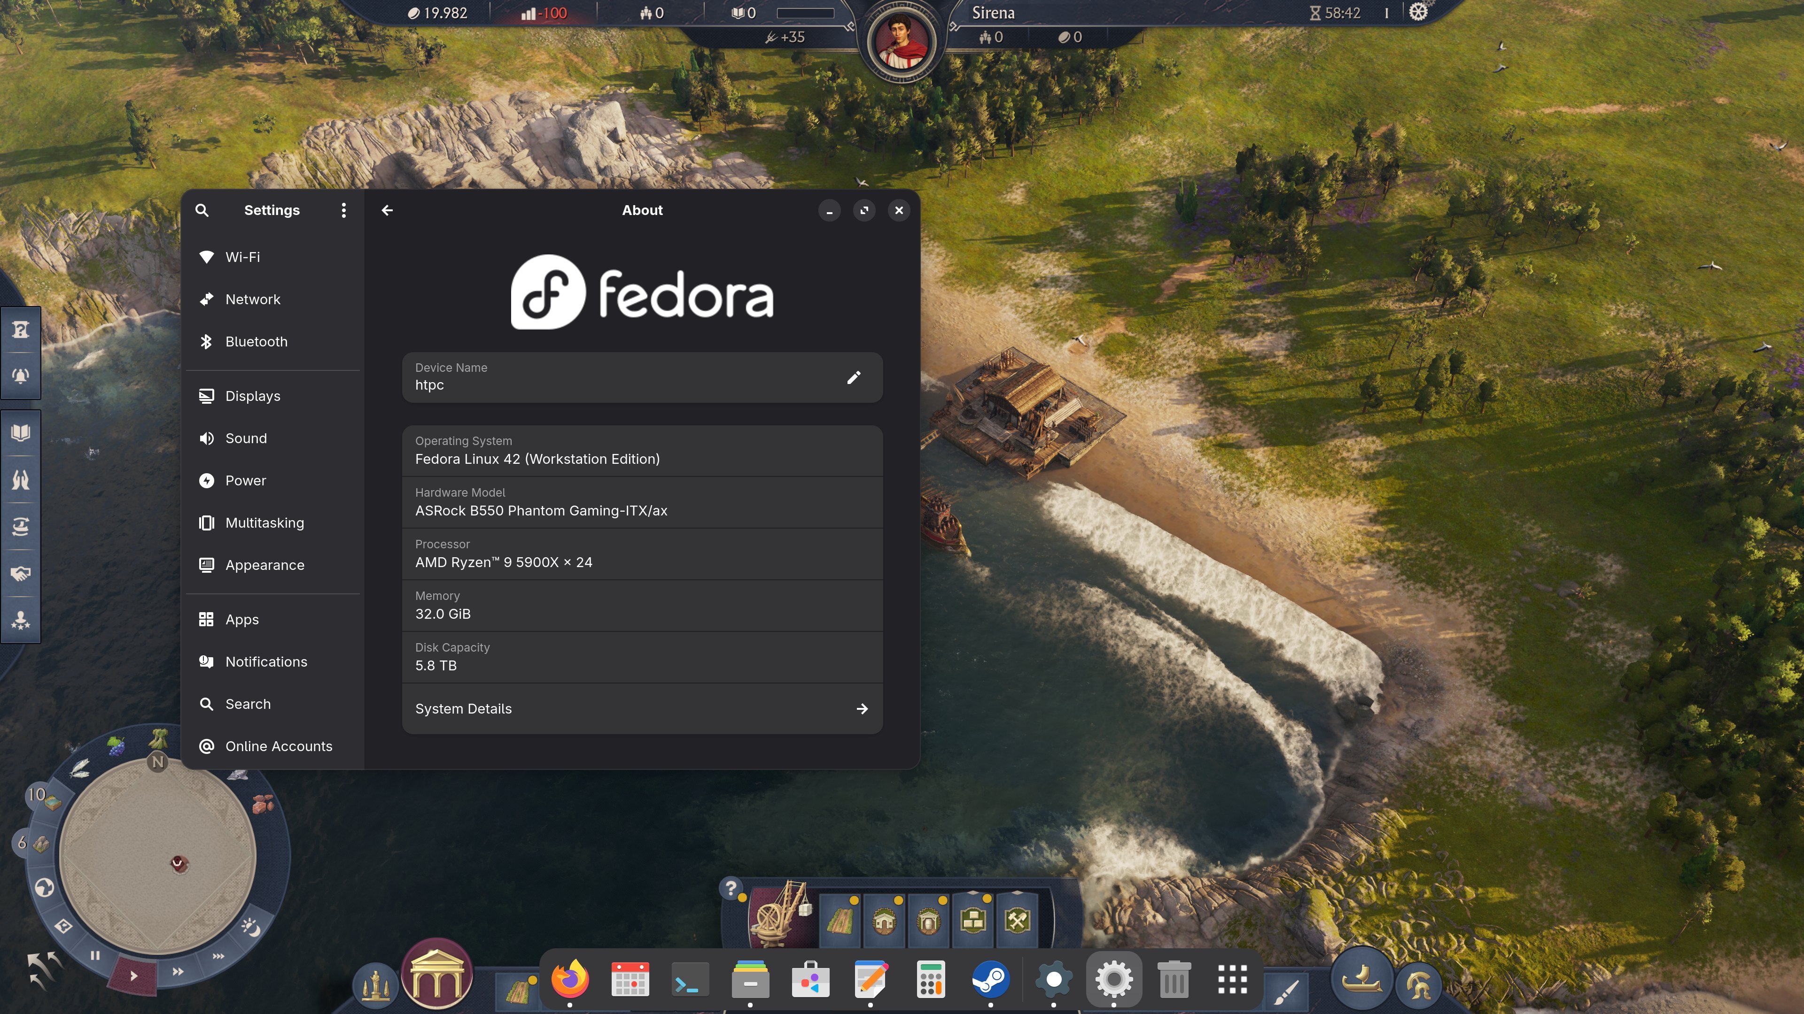The width and height of the screenshot is (1804, 1014).
Task: Toggle day and night cycle button
Action: pyautogui.click(x=251, y=928)
